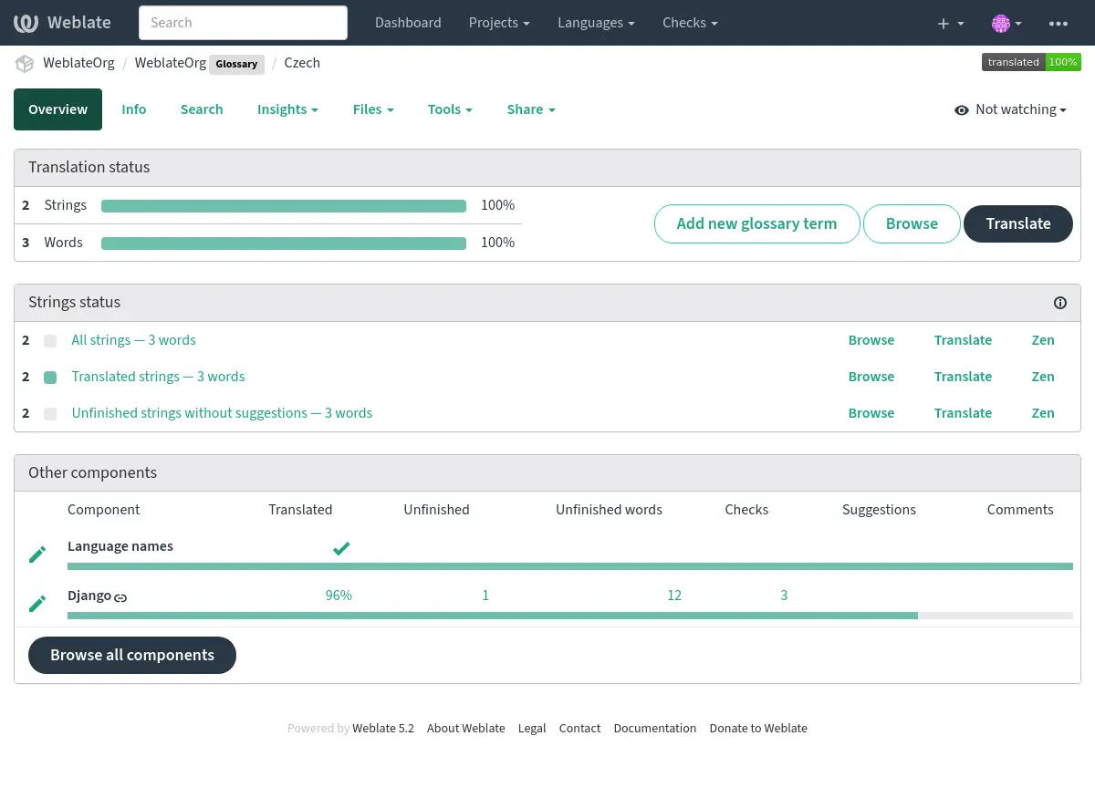Image resolution: width=1095 pixels, height=798 pixels.
Task: Click the link icon next to Django
Action: pos(120,597)
